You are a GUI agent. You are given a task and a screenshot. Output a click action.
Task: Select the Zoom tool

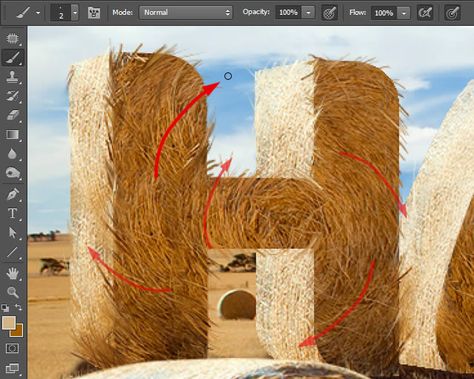[13, 292]
